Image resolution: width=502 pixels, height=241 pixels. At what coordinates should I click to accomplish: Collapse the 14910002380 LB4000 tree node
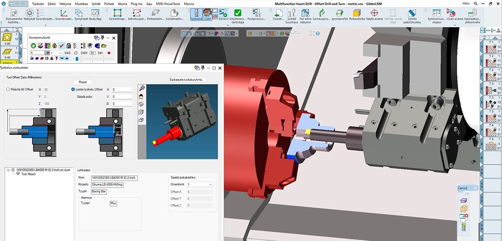8,170
